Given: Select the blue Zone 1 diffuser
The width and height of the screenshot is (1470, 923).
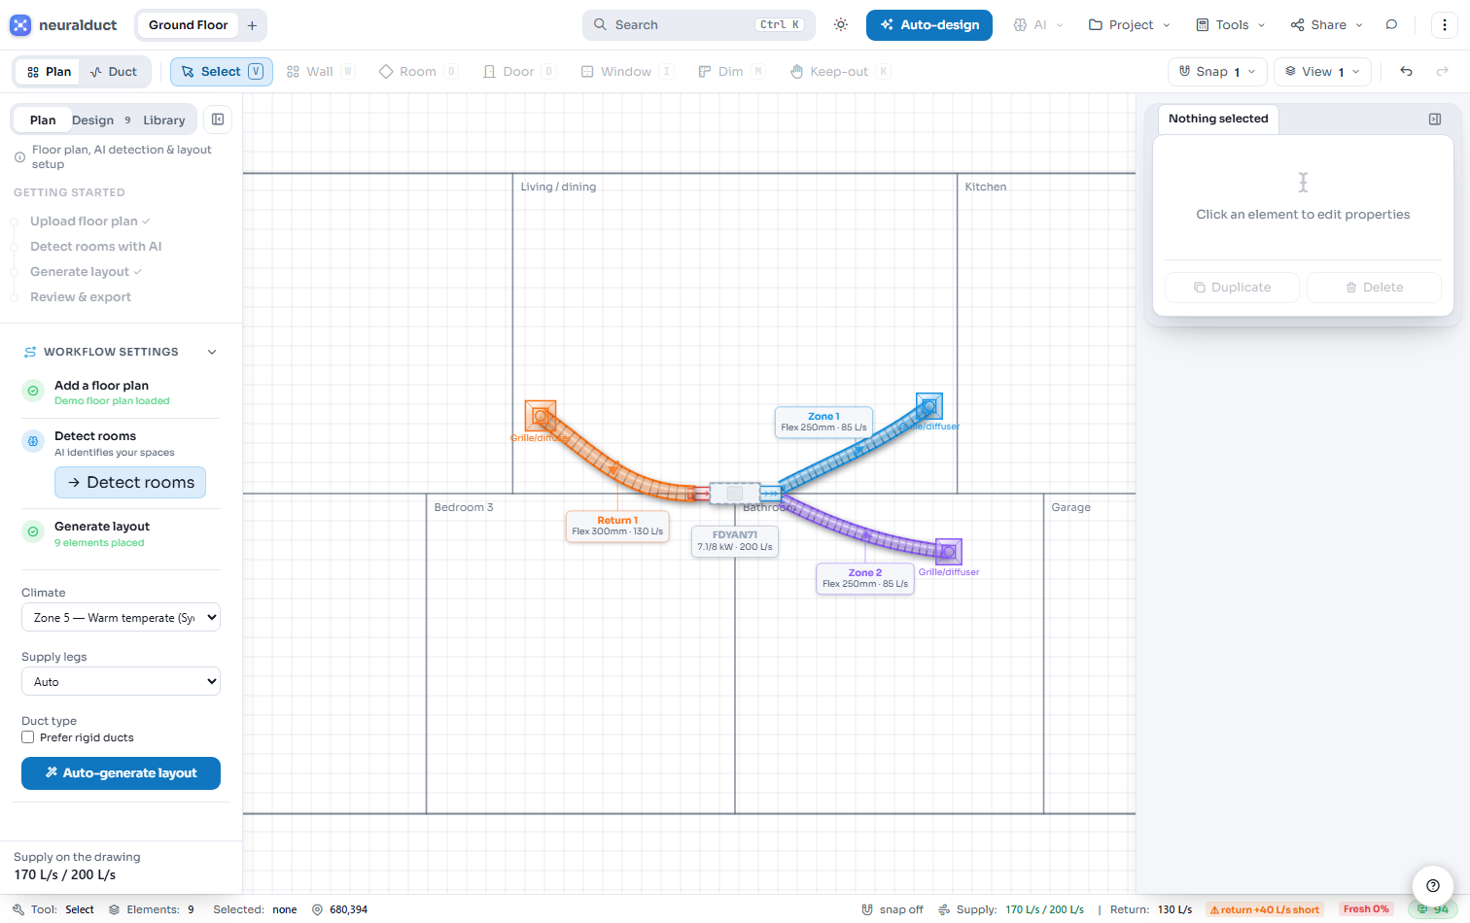Looking at the screenshot, I should 929,406.
